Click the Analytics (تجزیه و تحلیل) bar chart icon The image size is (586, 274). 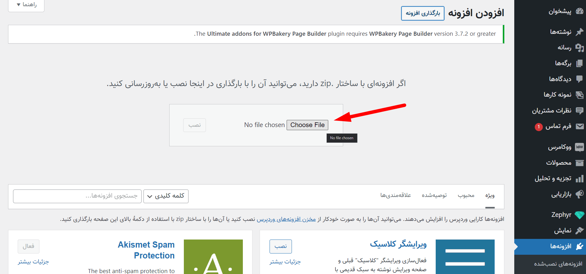pyautogui.click(x=579, y=179)
